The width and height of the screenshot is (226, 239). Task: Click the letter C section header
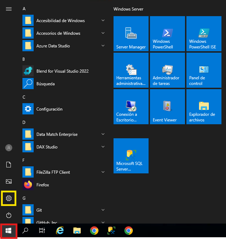pyautogui.click(x=24, y=97)
